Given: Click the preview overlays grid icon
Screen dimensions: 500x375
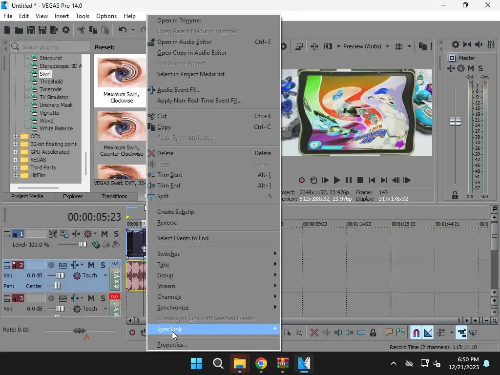Looking at the screenshot, I should (399, 46).
